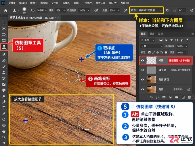Open the 图像(I) menu
Image resolution: width=195 pixels, height=146 pixels.
tap(34, 3)
